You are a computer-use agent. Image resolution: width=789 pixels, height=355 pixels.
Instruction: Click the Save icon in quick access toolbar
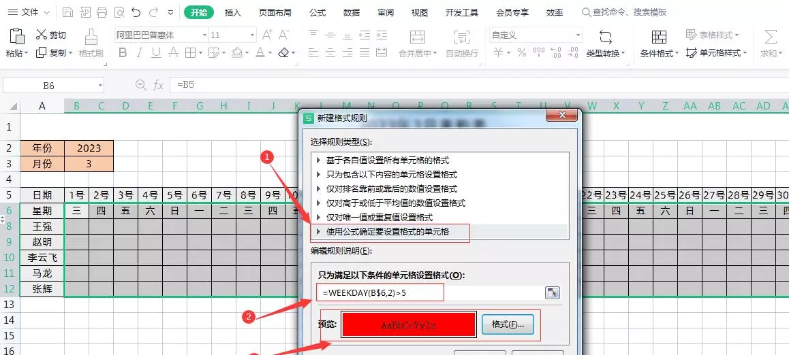pyautogui.click(x=68, y=12)
